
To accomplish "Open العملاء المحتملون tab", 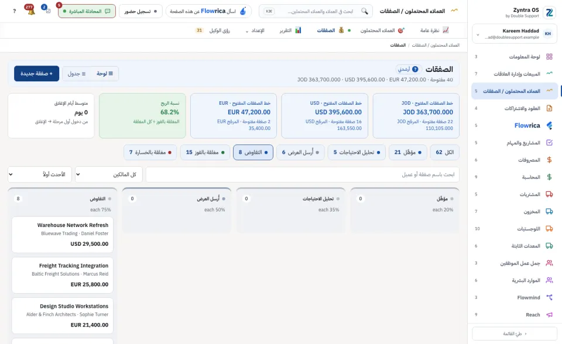I will [382, 30].
